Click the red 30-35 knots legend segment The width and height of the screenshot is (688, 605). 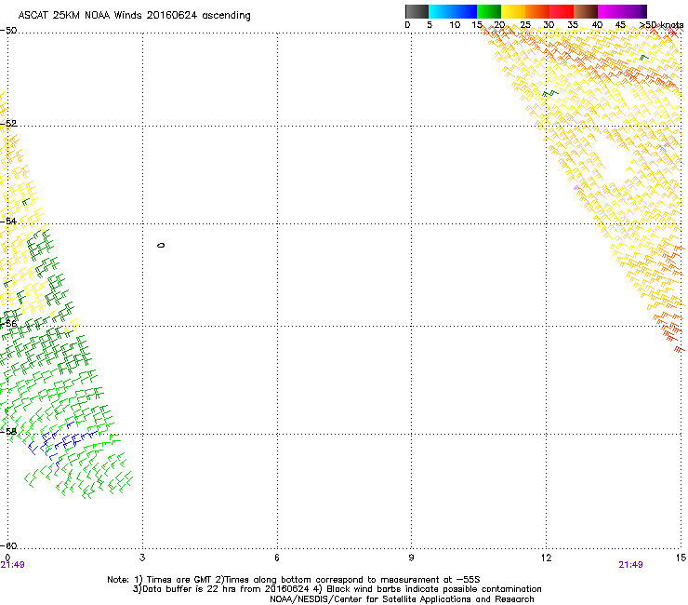[x=562, y=11]
